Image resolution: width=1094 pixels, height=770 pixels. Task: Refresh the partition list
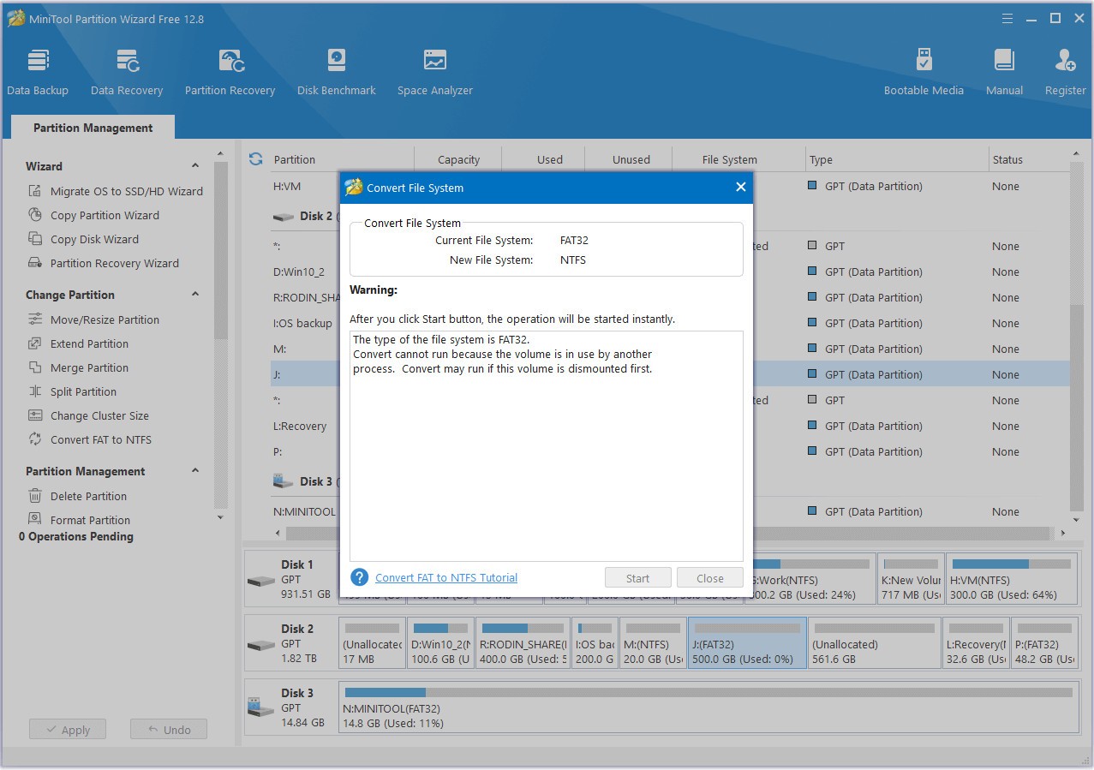coord(255,158)
